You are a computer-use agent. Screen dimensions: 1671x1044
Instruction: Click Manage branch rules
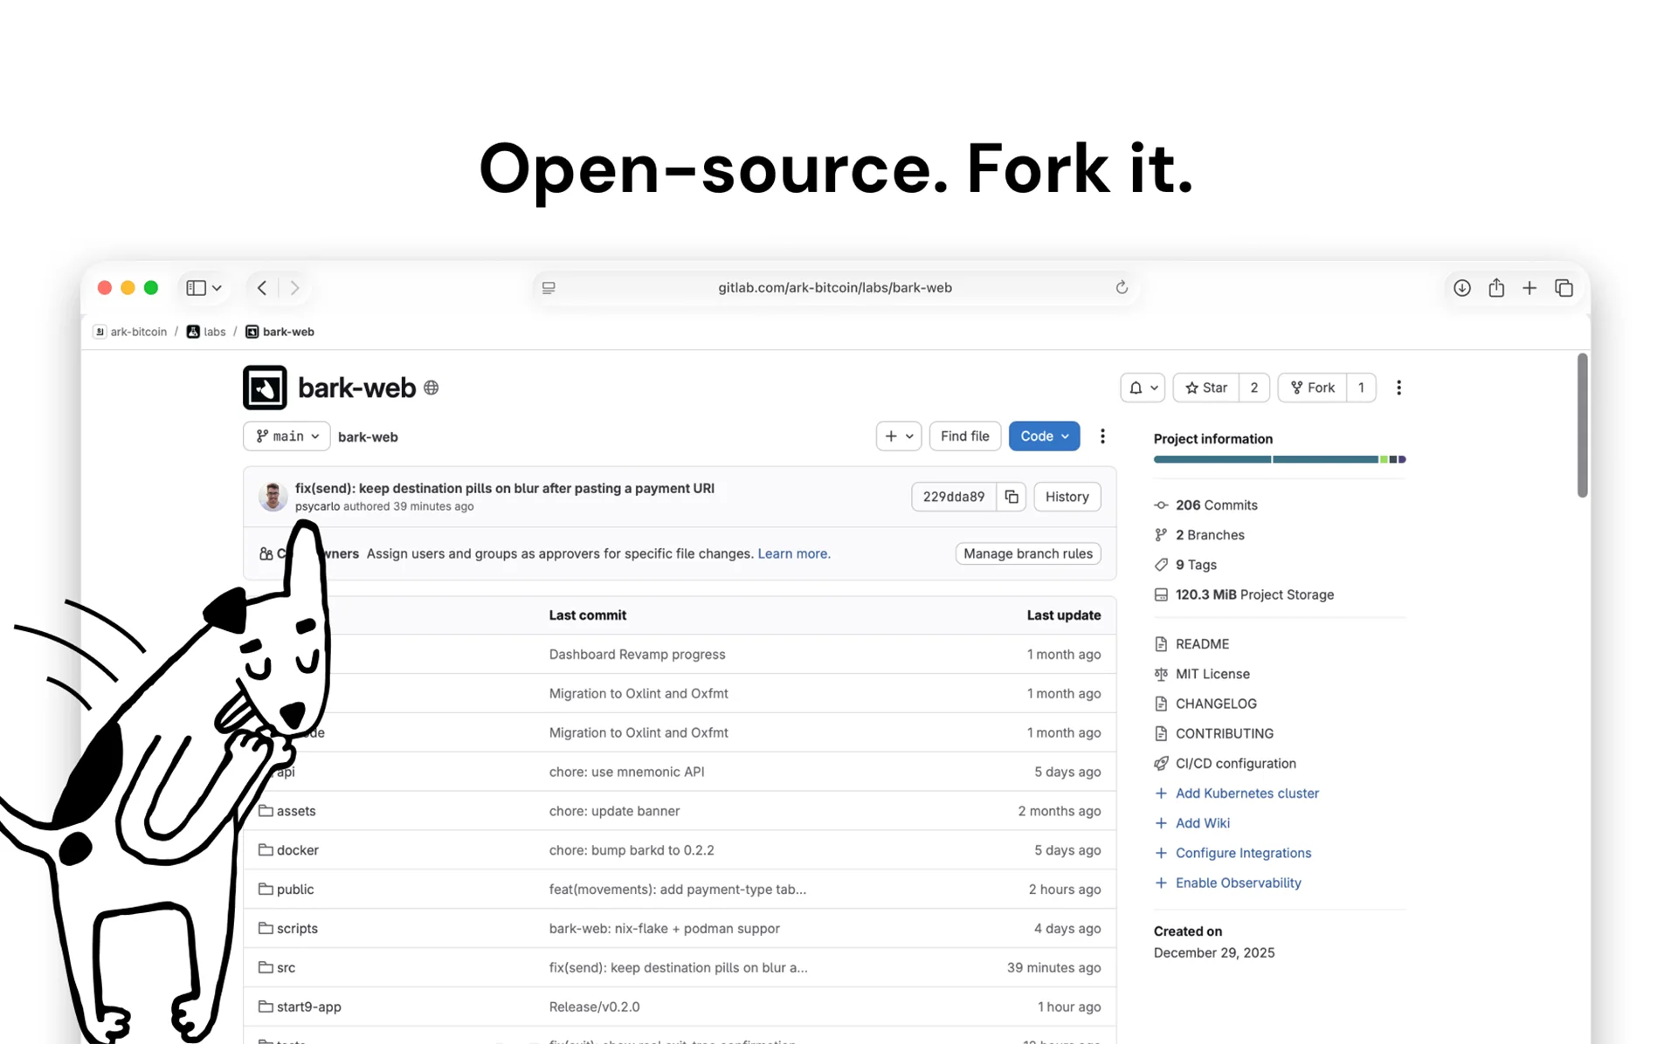pyautogui.click(x=1027, y=553)
